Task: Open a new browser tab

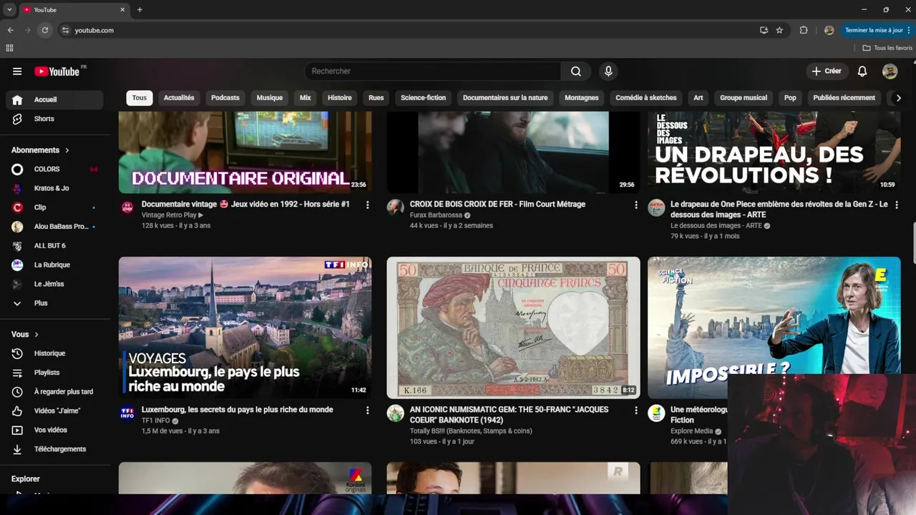Action: coord(140,10)
